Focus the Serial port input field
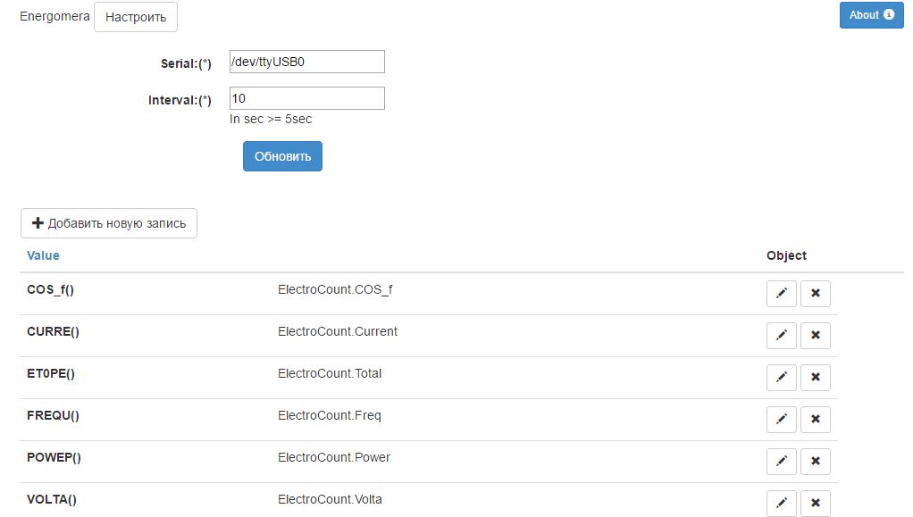The width and height of the screenshot is (913, 517). [x=306, y=62]
